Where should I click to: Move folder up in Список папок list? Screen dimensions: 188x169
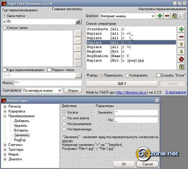[x=78, y=48]
